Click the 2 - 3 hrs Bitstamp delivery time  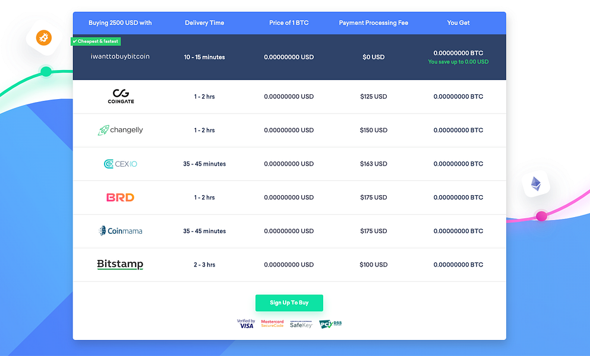click(204, 265)
